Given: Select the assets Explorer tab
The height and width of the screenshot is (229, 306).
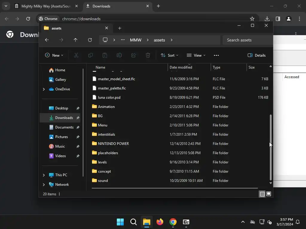Looking at the screenshot, I should (76, 28).
